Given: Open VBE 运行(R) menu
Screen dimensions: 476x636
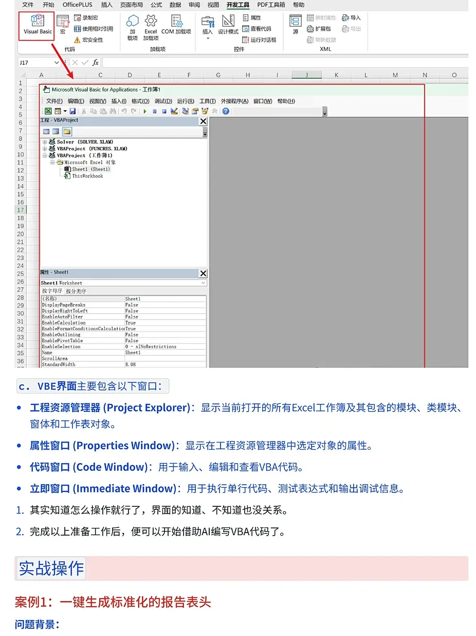Looking at the screenshot, I should coord(186,101).
